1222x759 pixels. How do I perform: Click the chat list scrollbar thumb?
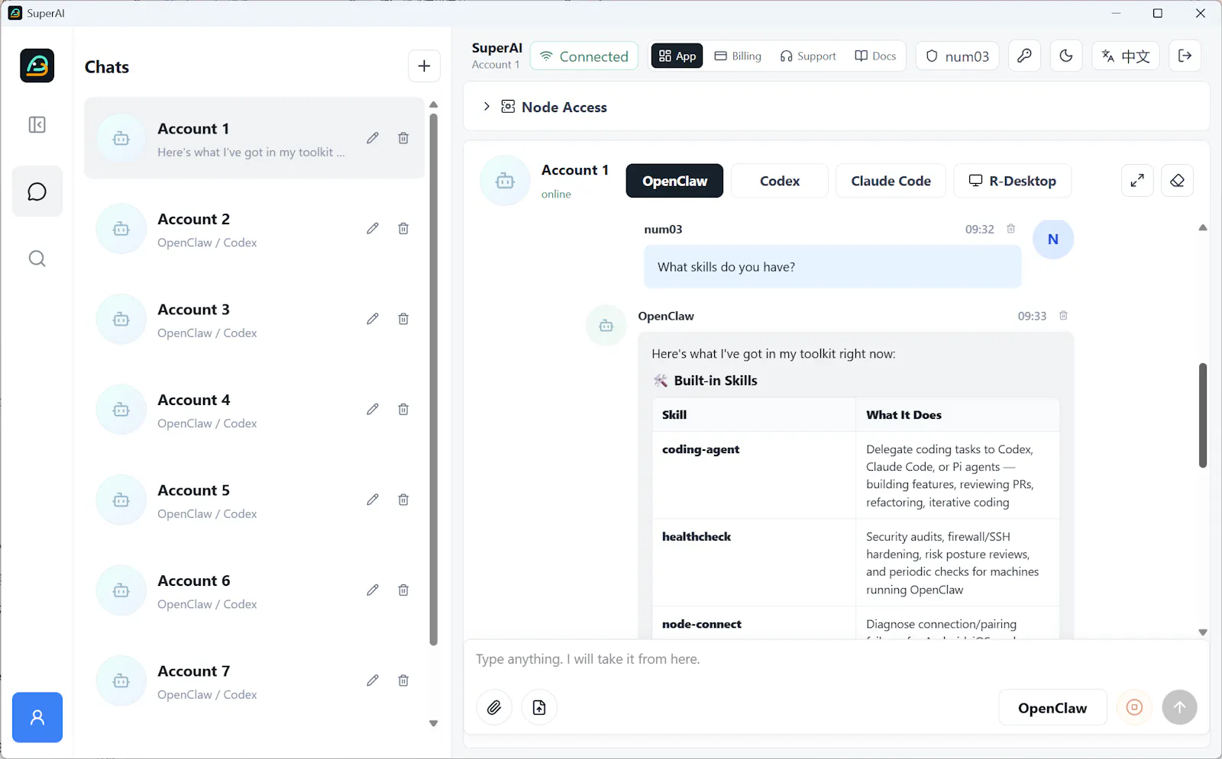(x=434, y=379)
